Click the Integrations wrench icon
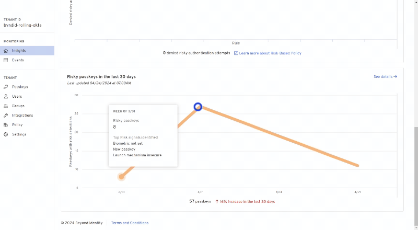The width and height of the screenshot is (418, 230). pos(6,115)
